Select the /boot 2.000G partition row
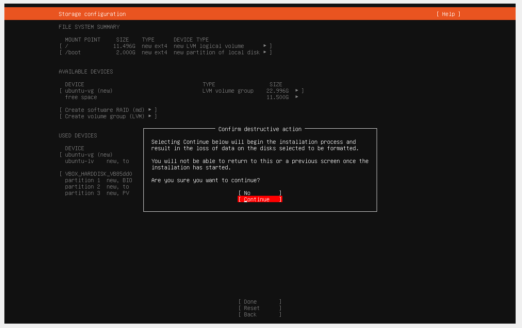522x328 pixels. (x=166, y=52)
